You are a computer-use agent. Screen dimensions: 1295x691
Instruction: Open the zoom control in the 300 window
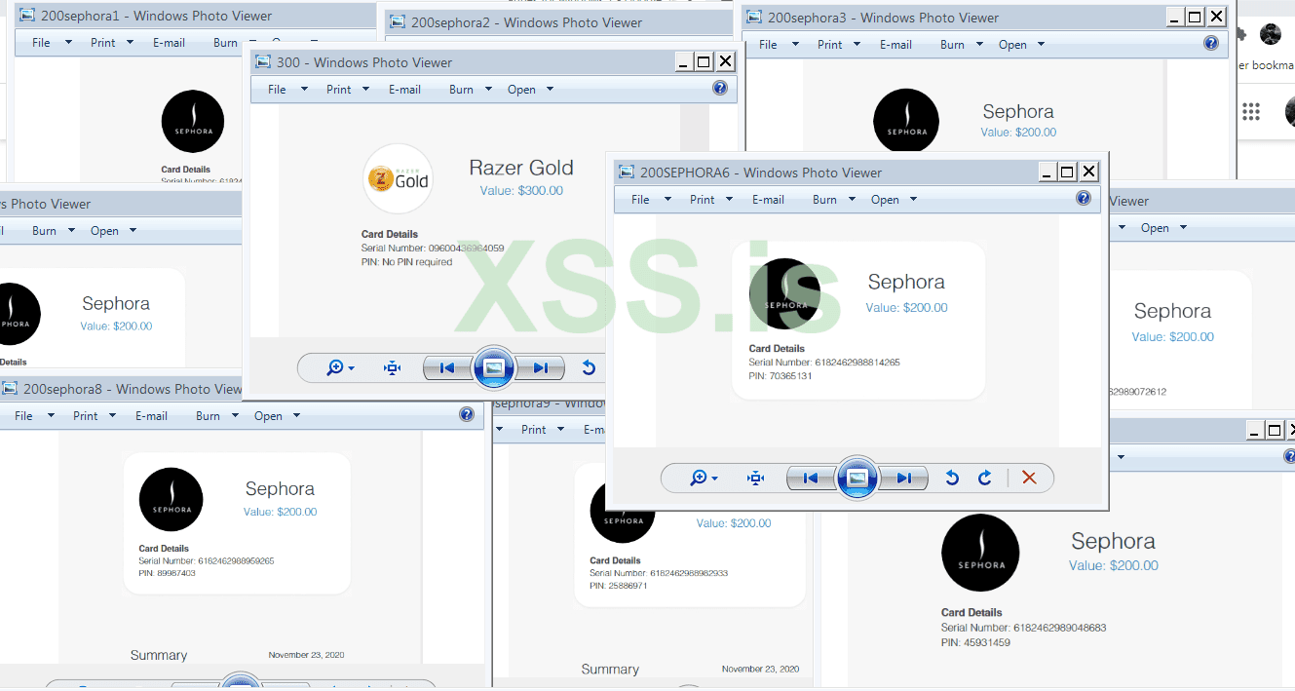pyautogui.click(x=340, y=367)
